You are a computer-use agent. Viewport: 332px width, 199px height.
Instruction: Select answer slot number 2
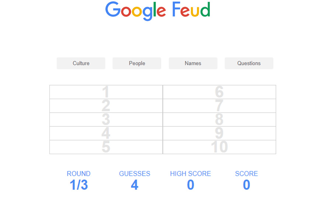coord(106,106)
